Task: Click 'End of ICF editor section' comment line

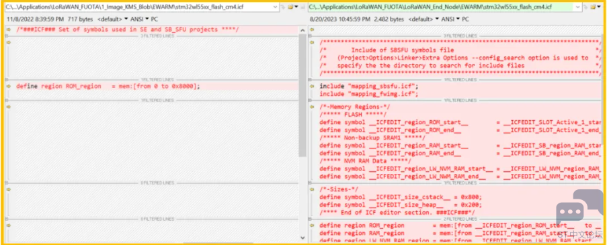Action: [397, 212]
